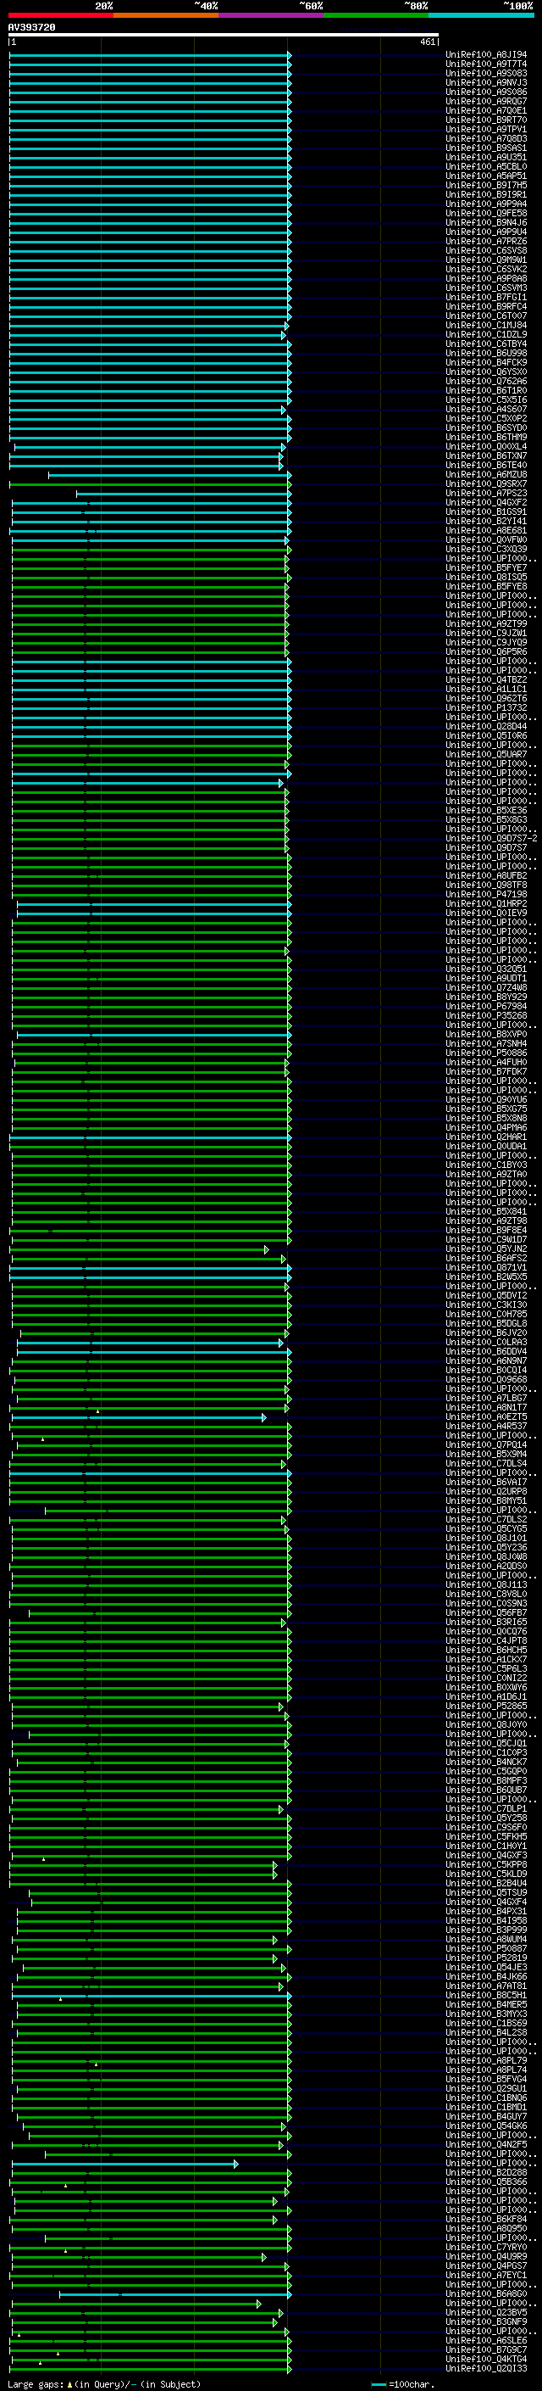Click the white query sequence bar

click(224, 36)
